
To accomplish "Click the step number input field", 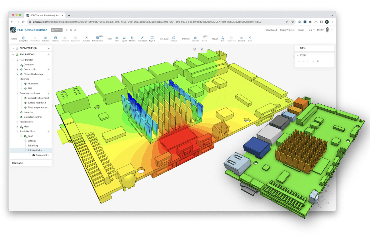I will tap(324, 61).
